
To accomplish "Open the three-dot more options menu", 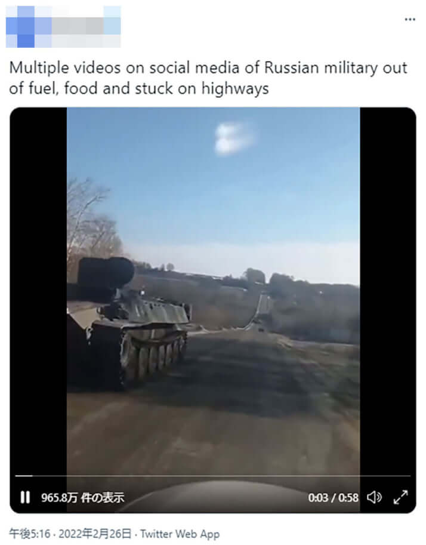I will [410, 20].
